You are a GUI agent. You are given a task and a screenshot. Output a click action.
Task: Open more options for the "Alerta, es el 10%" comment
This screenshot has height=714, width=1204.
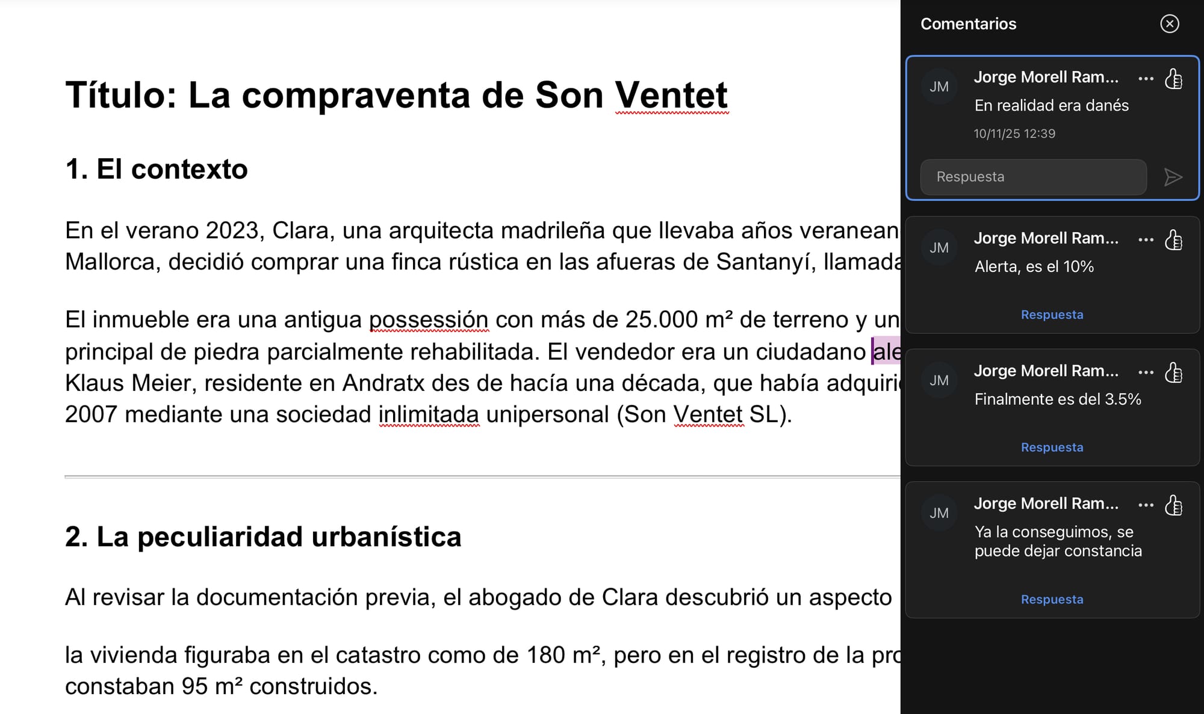pyautogui.click(x=1146, y=239)
